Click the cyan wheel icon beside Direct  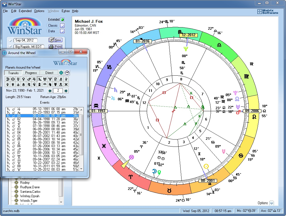61,73
